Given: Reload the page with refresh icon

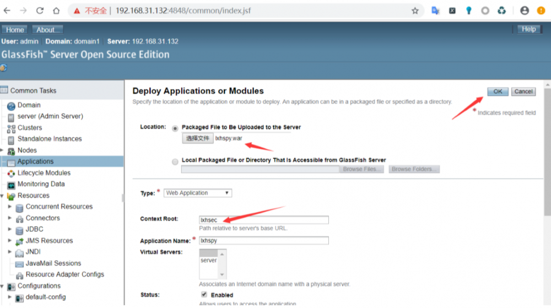Looking at the screenshot, I should click(40, 10).
